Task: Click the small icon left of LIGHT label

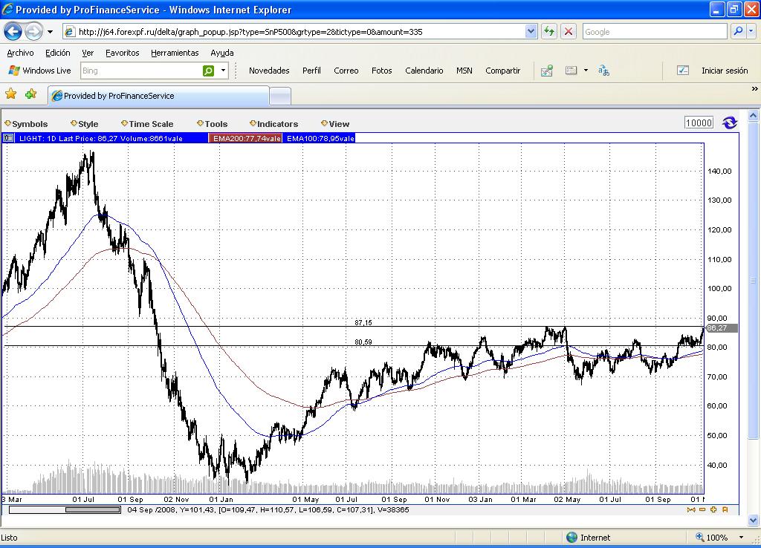Action: pyautogui.click(x=8, y=138)
